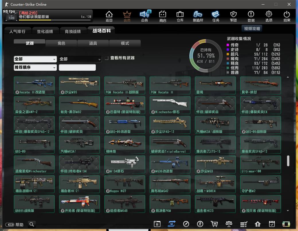Viewport: 298px width, 231px height.
Task: Select the 道具 sub-tab
Action: [93, 43]
